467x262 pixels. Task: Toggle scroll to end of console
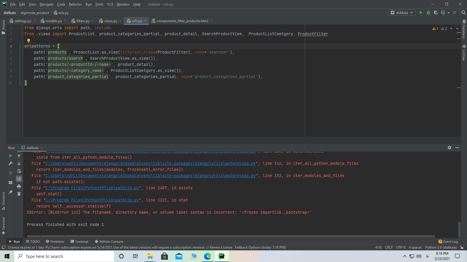19,179
